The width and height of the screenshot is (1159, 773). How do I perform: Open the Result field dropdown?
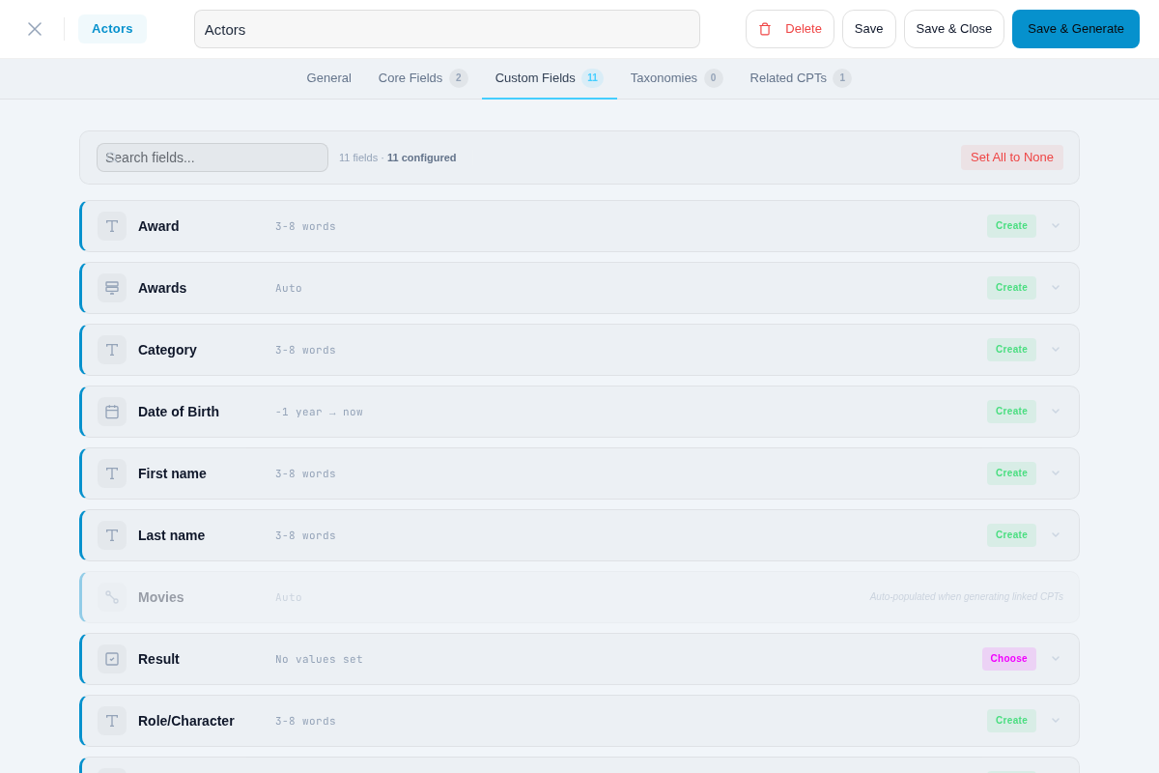pos(1056,659)
